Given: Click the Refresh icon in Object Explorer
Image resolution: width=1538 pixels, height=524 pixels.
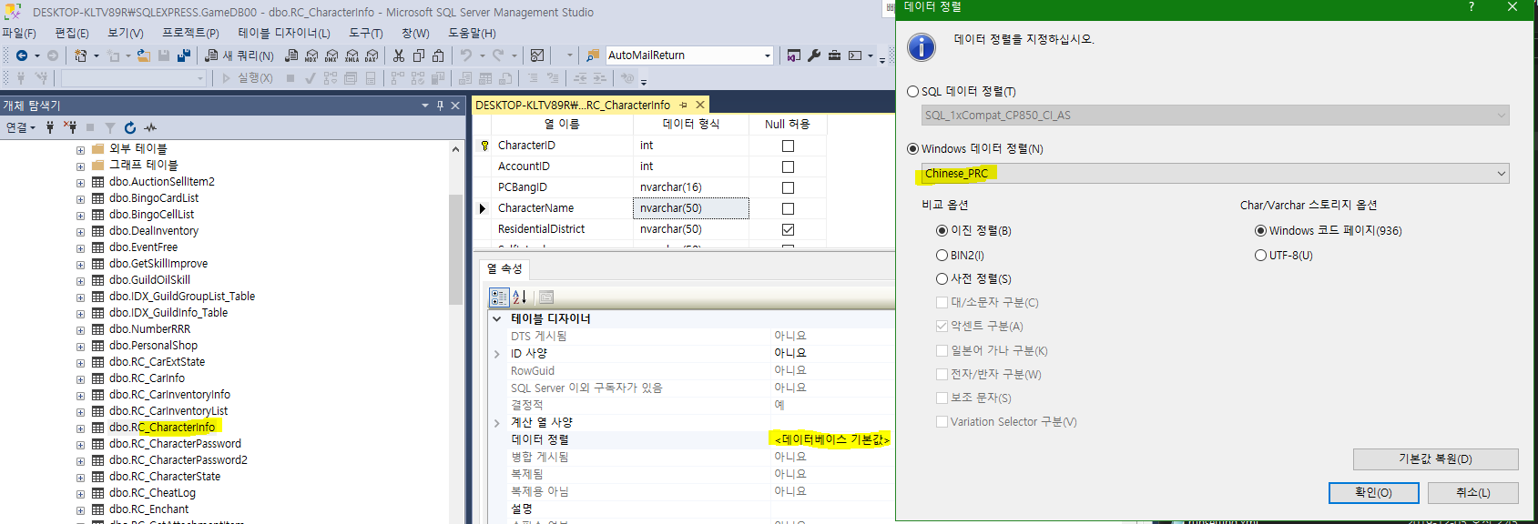Looking at the screenshot, I should (x=130, y=127).
